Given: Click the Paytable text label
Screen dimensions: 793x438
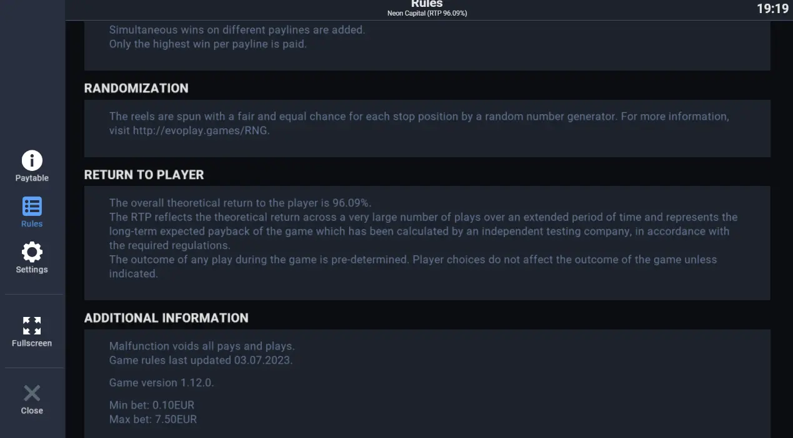Looking at the screenshot, I should click(x=32, y=178).
